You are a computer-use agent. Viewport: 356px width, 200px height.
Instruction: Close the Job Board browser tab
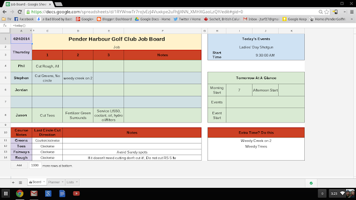coord(50,4)
